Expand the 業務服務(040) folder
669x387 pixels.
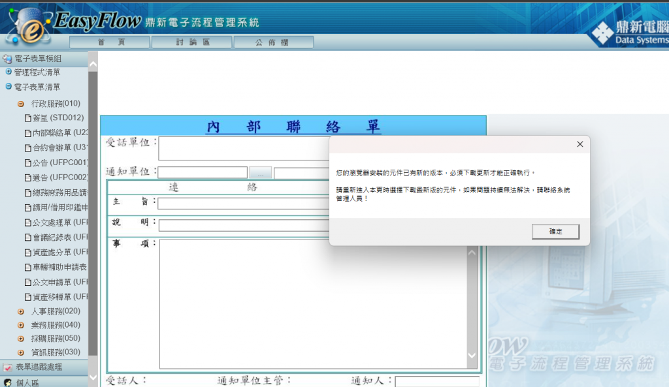20,325
